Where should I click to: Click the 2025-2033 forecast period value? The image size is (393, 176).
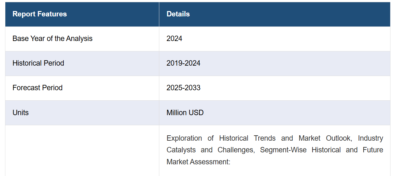[183, 88]
